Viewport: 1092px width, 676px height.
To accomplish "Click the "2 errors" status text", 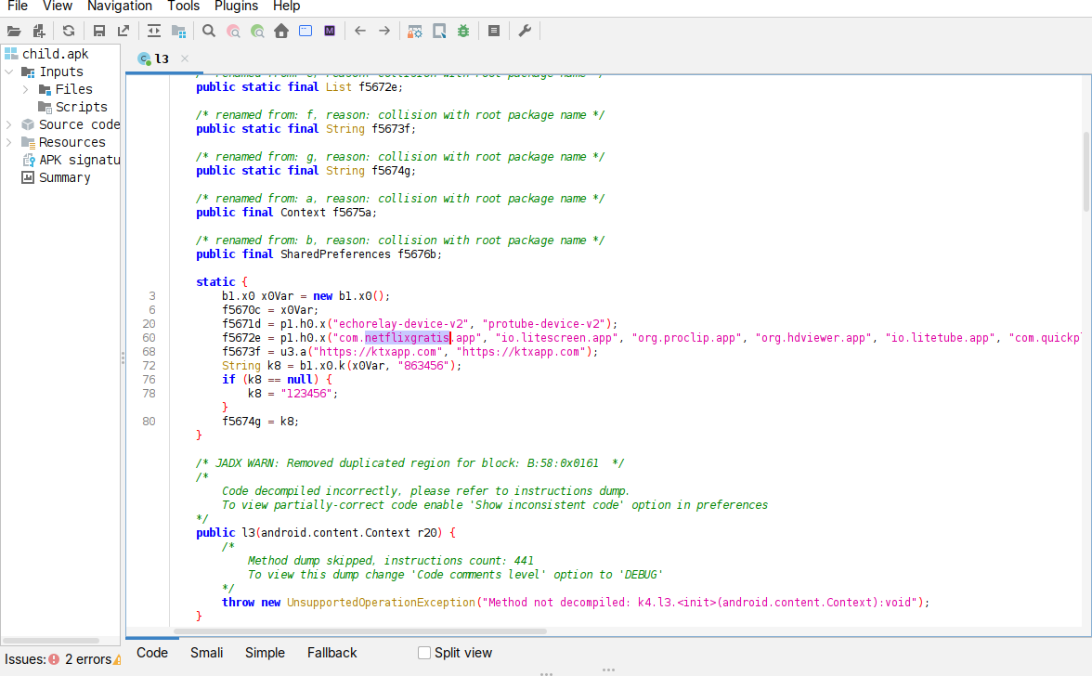I will (88, 658).
